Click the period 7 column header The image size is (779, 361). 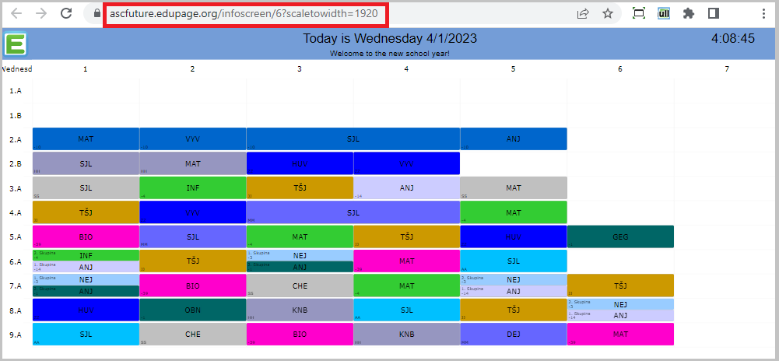pos(727,69)
